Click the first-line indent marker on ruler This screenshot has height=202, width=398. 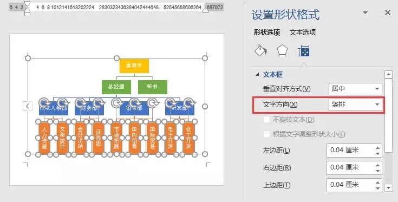point(28,3)
